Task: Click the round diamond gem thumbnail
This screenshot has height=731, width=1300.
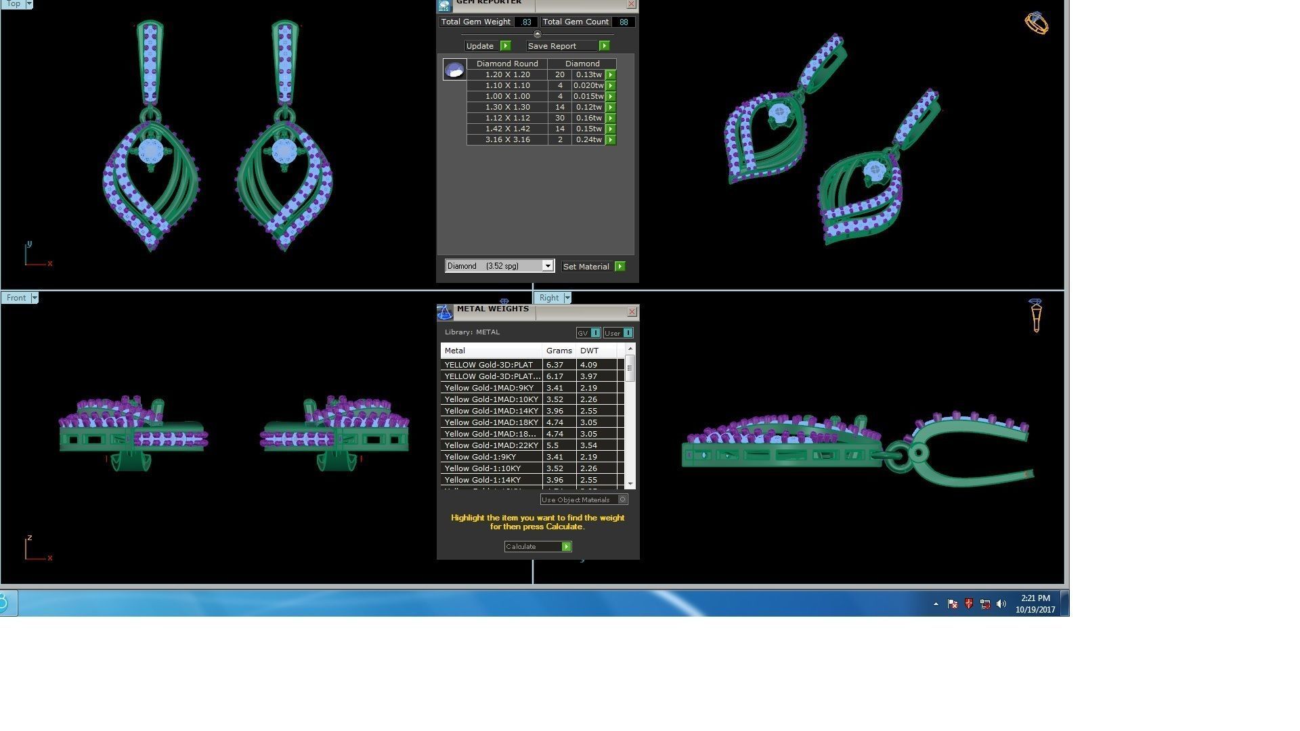Action: (x=454, y=69)
